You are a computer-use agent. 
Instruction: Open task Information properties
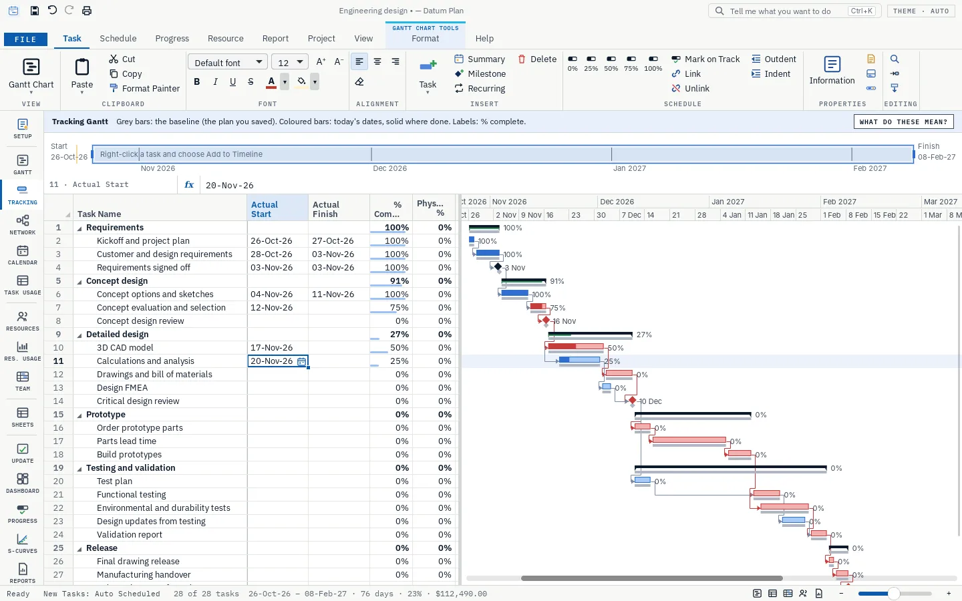(832, 71)
